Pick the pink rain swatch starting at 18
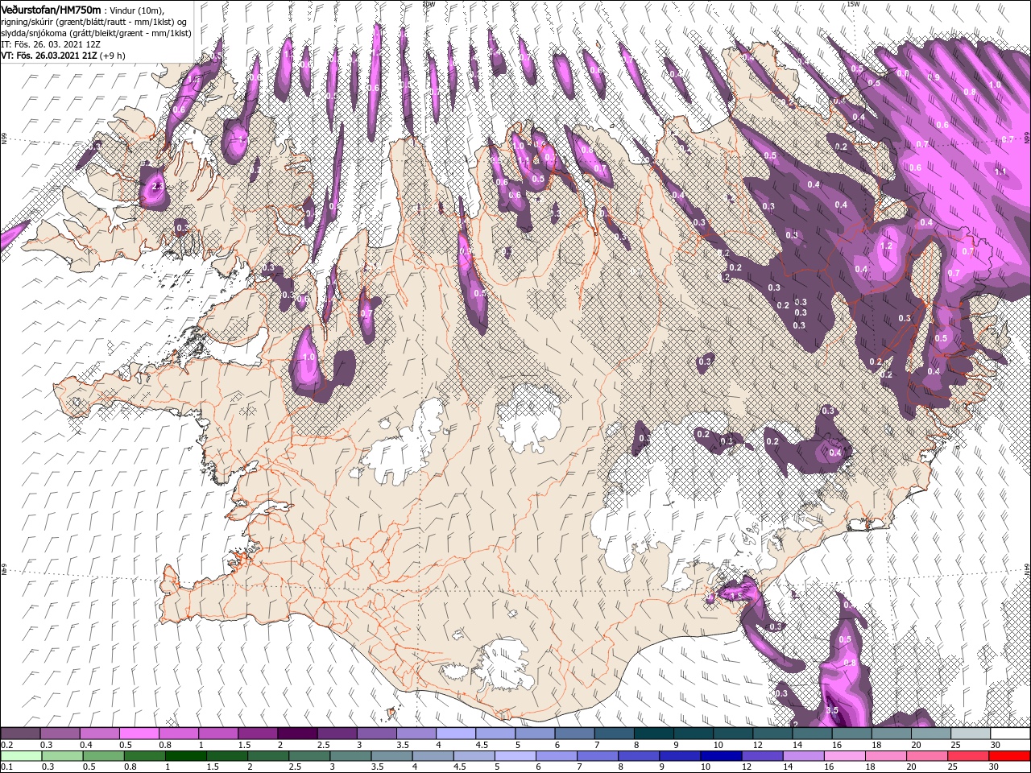1031x773 pixels. (885, 756)
